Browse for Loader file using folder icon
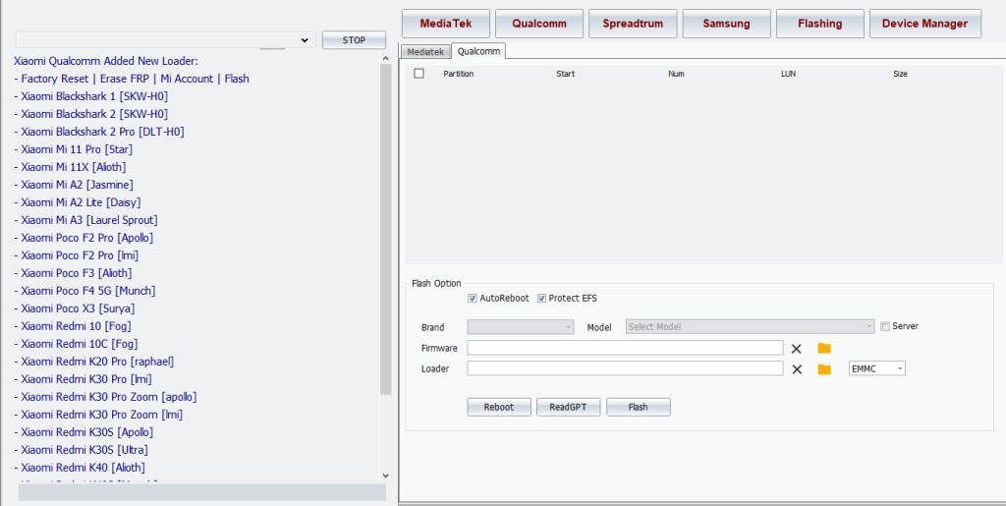The height and width of the screenshot is (506, 1006). pyautogui.click(x=824, y=369)
